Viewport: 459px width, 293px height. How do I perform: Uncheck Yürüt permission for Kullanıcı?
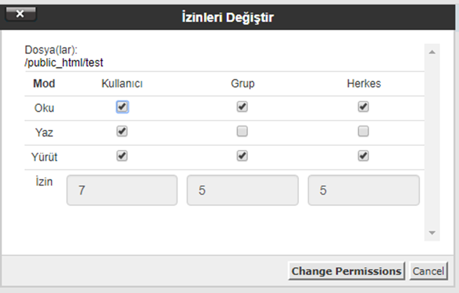tap(122, 156)
